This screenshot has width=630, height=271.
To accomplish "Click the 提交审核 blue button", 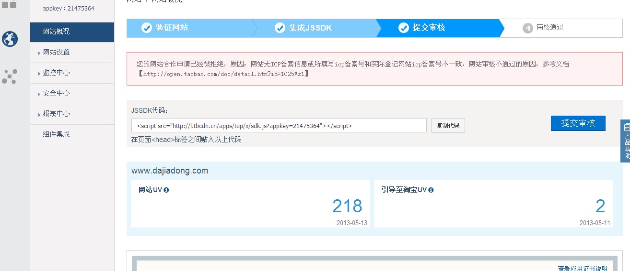I will point(578,123).
